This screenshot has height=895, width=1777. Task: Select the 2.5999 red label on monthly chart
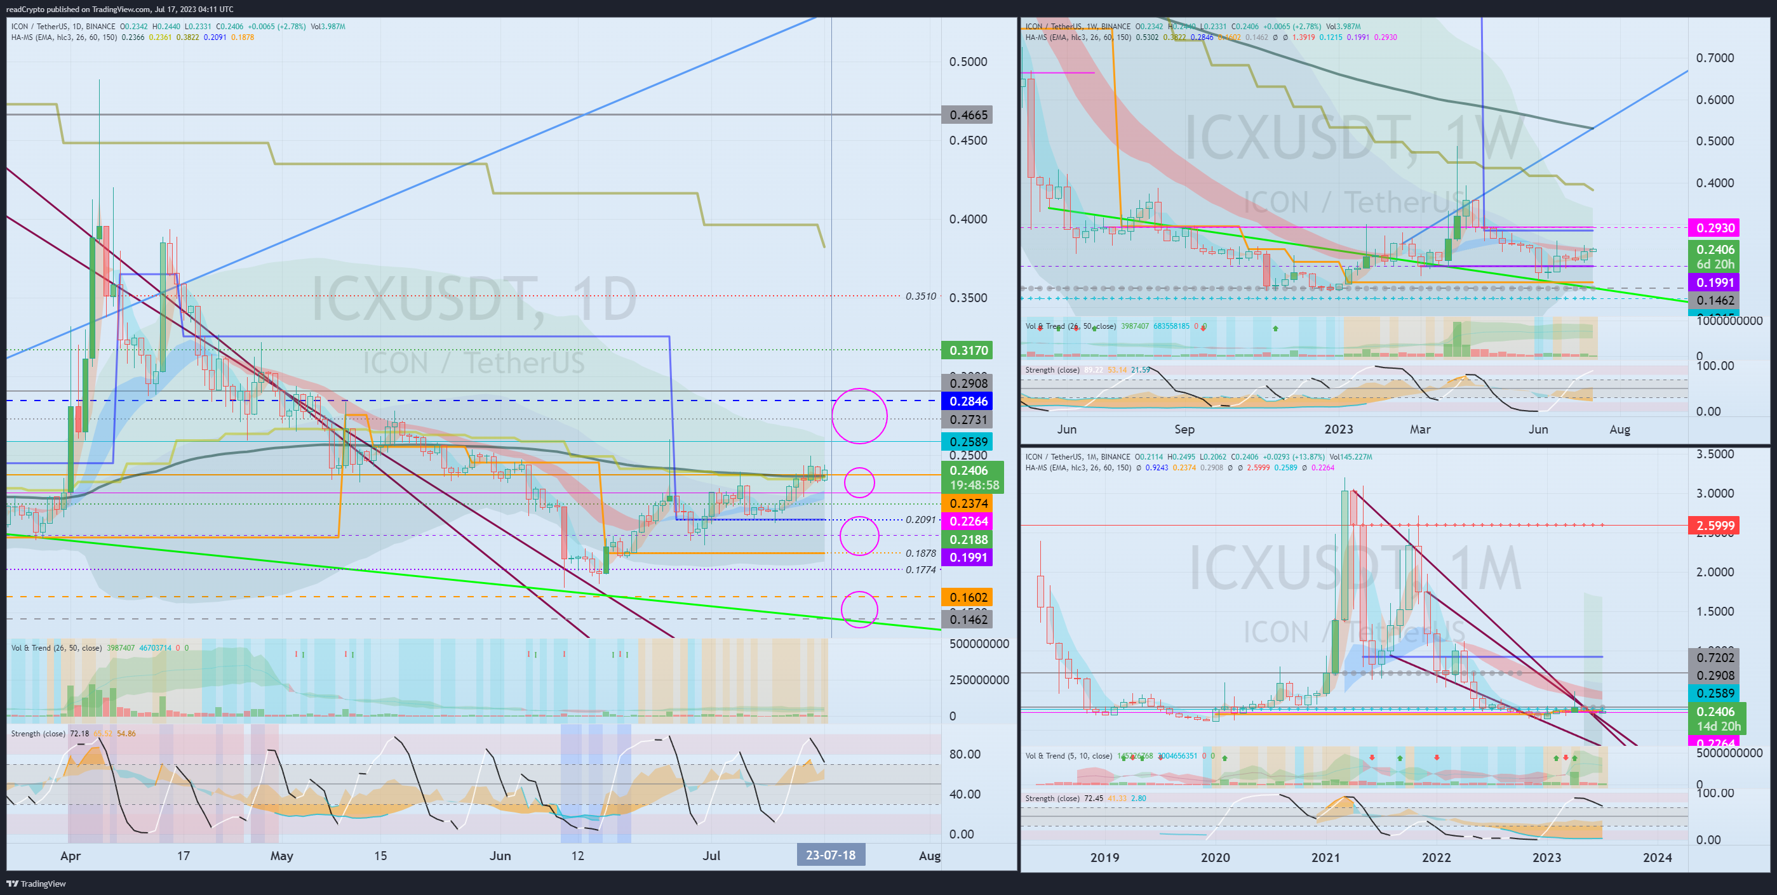pyautogui.click(x=1713, y=526)
